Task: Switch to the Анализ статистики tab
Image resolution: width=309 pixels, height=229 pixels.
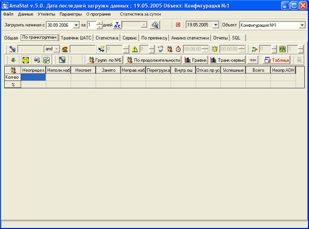Action: (x=190, y=38)
